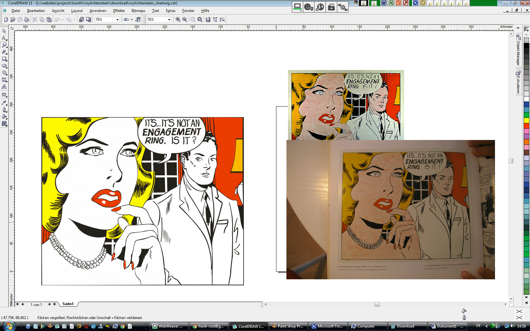
Task: Pick the red swatch in color palette
Action: 527,126
